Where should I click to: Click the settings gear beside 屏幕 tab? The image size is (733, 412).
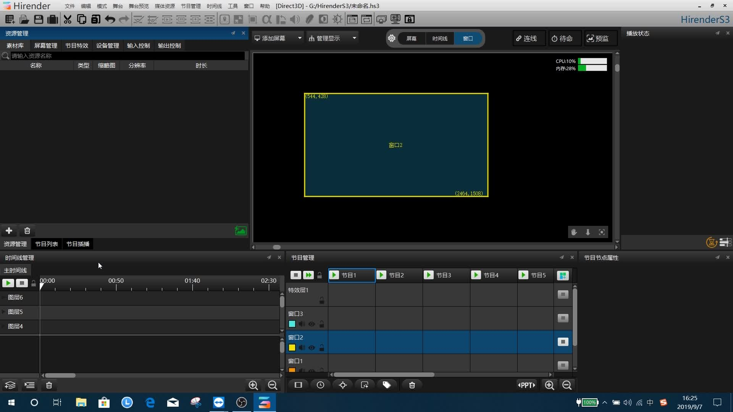392,38
